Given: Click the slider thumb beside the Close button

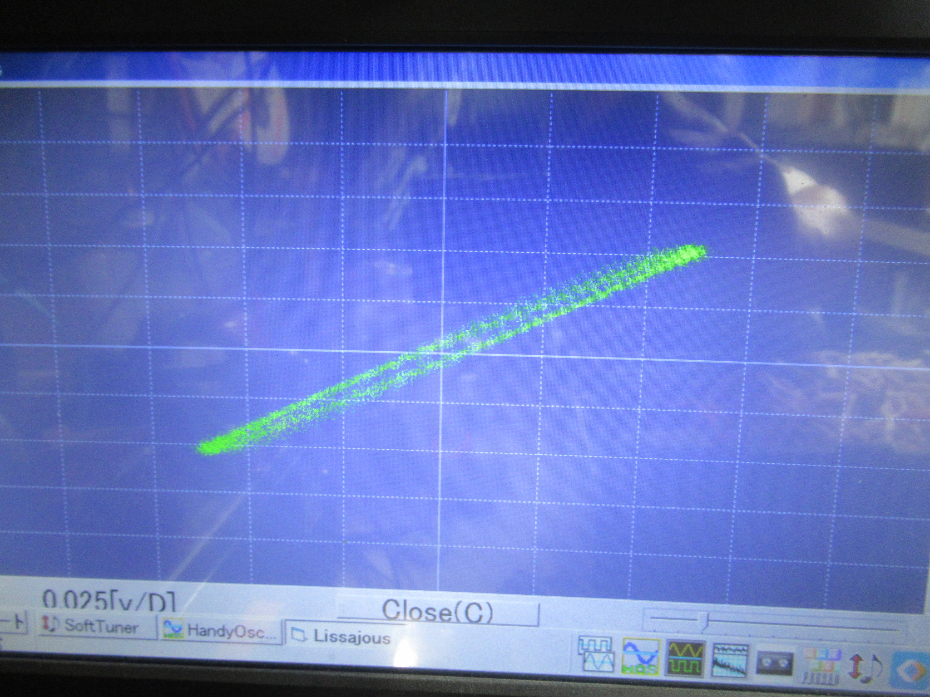Looking at the screenshot, I should (704, 622).
